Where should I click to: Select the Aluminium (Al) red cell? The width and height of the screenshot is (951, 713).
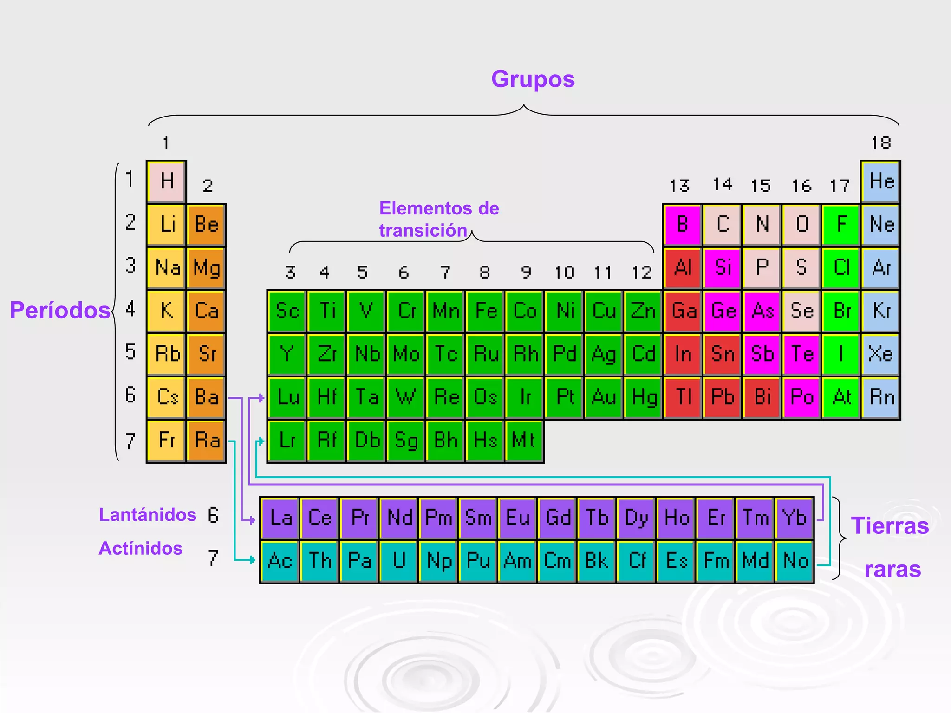point(682,268)
